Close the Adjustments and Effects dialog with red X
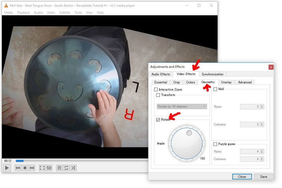Viewport: 282px width, 188px height. pyautogui.click(x=271, y=67)
